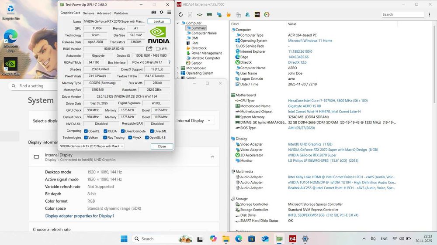The image size is (437, 245).
Task: Open AIDA64 three-dot options menu
Action: click(x=429, y=14)
